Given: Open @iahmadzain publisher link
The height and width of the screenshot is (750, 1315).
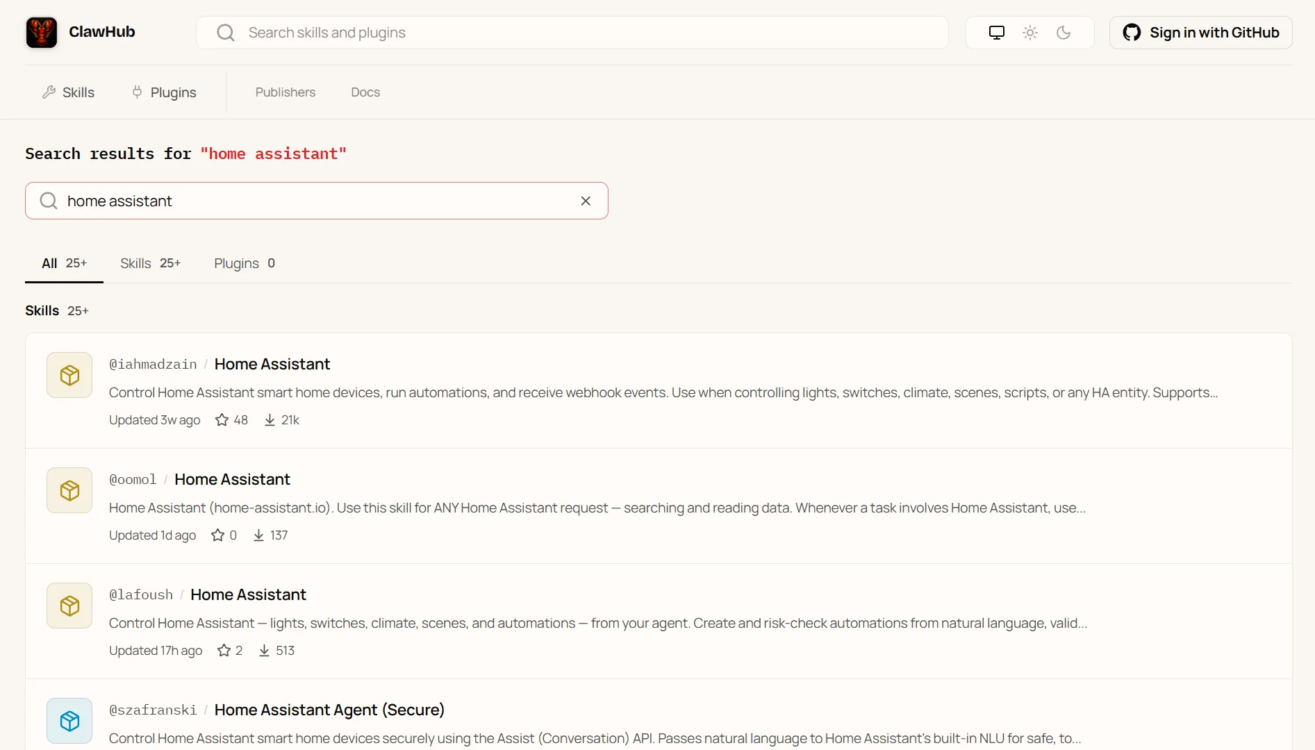Looking at the screenshot, I should (x=153, y=364).
